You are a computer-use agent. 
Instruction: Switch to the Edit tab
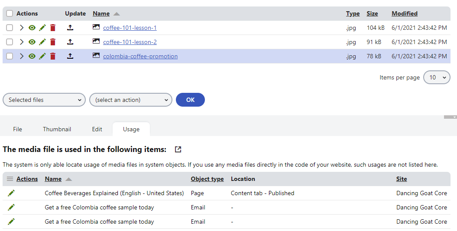point(97,129)
